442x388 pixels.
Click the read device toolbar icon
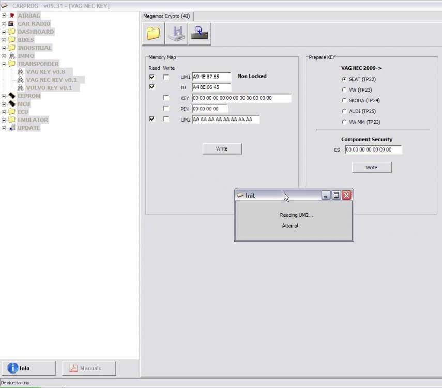click(200, 34)
